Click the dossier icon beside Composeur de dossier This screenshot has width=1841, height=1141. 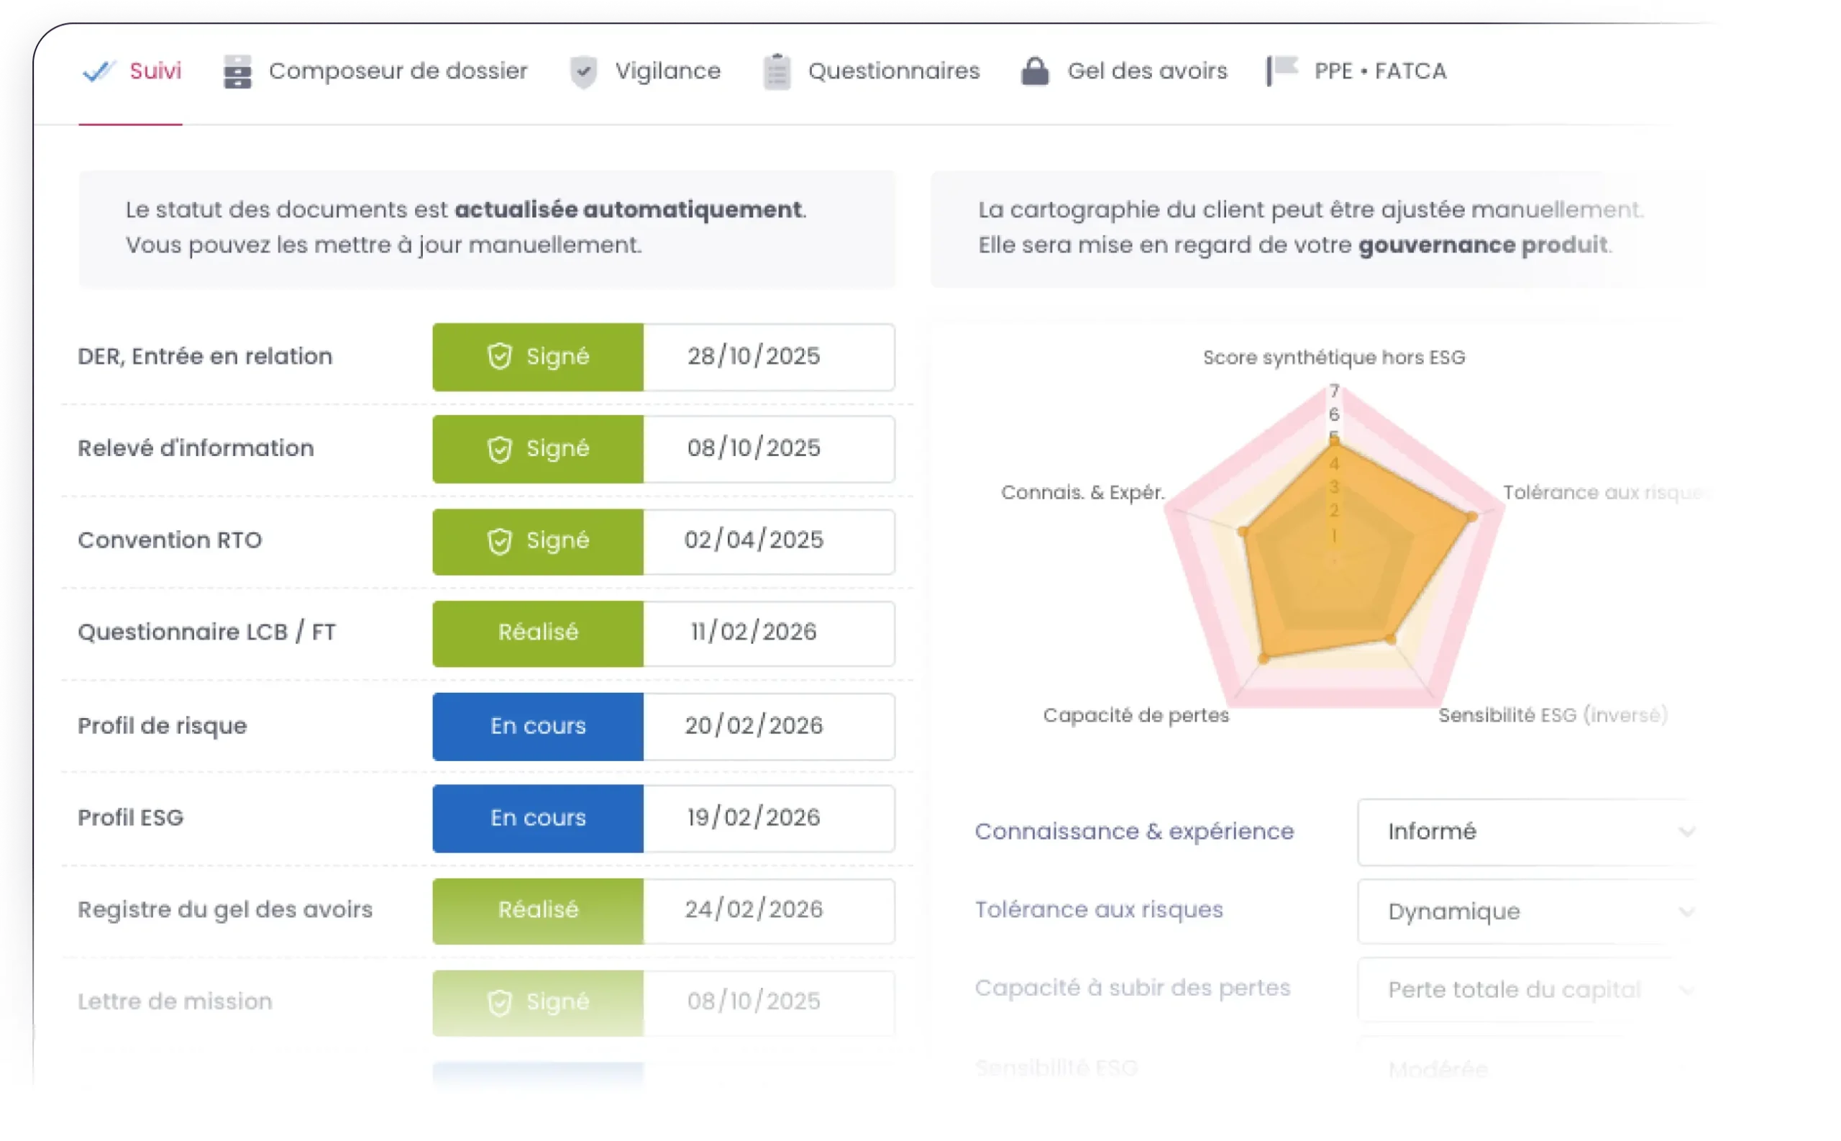[x=237, y=71]
